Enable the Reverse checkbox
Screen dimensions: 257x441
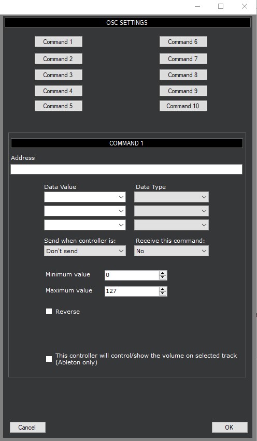(49, 312)
